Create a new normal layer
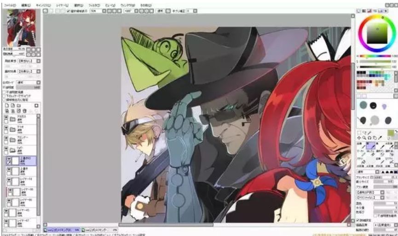Image resolution: width=398 pixels, height=236 pixels. [7, 105]
